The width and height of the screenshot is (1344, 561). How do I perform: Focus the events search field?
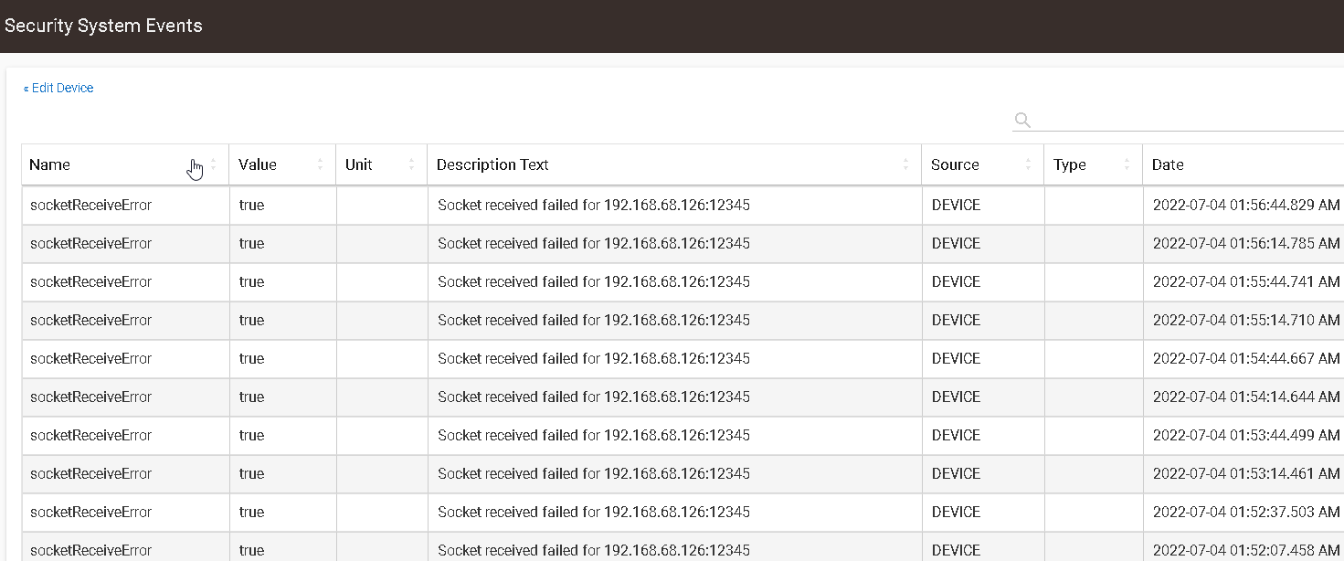(1188, 120)
